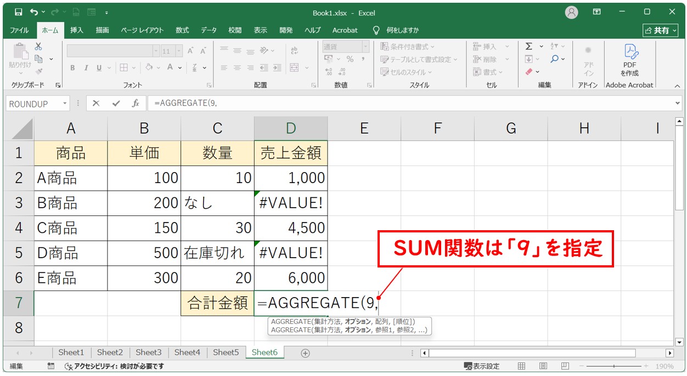This screenshot has width=687, height=376.
Task: Click the AutoSum sigma icon
Action: point(529,47)
